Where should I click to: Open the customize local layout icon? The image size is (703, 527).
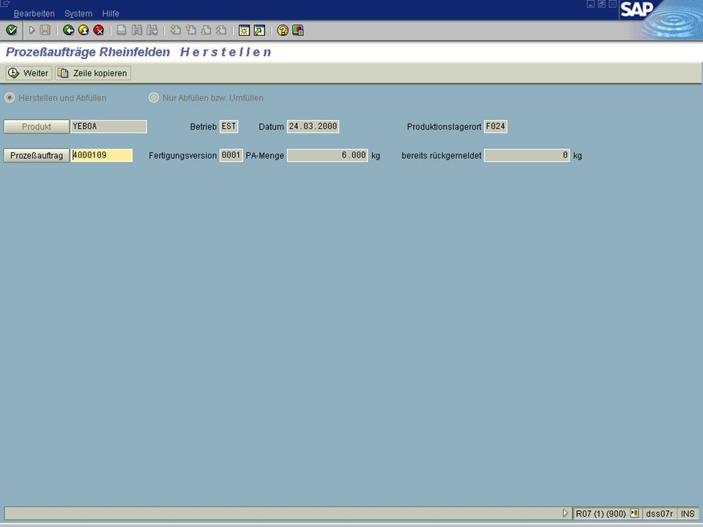[x=298, y=30]
